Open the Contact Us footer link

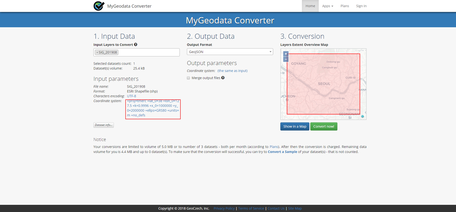(x=276, y=208)
